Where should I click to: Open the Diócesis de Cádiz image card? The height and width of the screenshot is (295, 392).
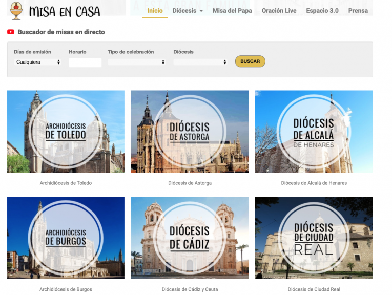click(x=190, y=238)
